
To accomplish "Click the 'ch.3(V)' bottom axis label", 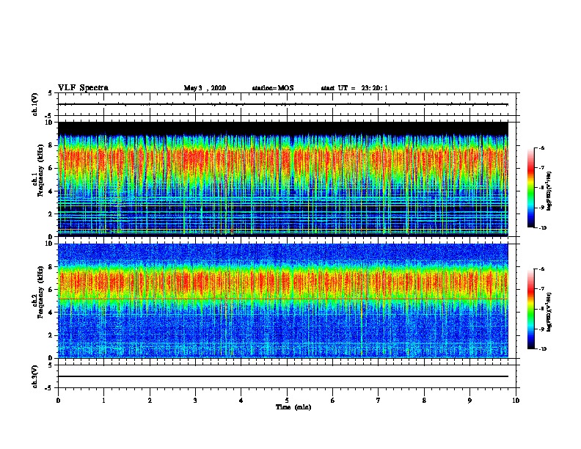I will coord(34,376).
